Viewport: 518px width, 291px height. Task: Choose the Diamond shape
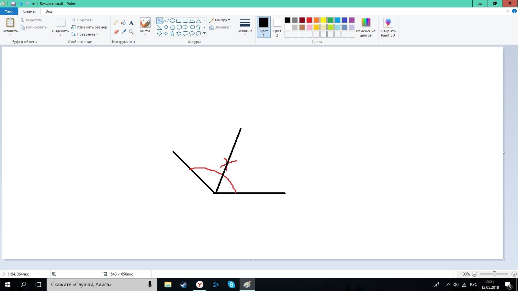coord(166,27)
